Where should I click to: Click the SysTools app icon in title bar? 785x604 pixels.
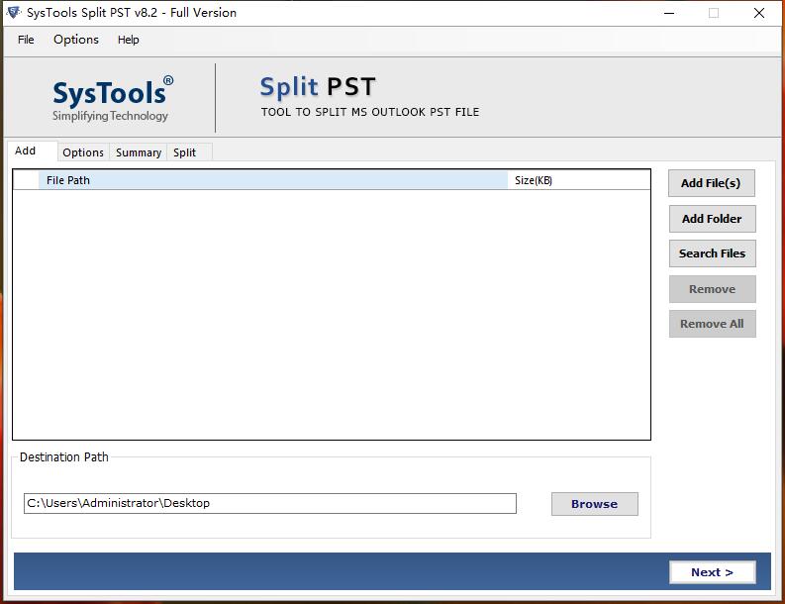[x=14, y=13]
